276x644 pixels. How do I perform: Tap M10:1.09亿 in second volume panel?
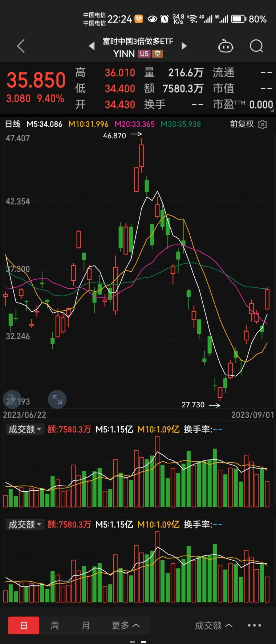(158, 524)
